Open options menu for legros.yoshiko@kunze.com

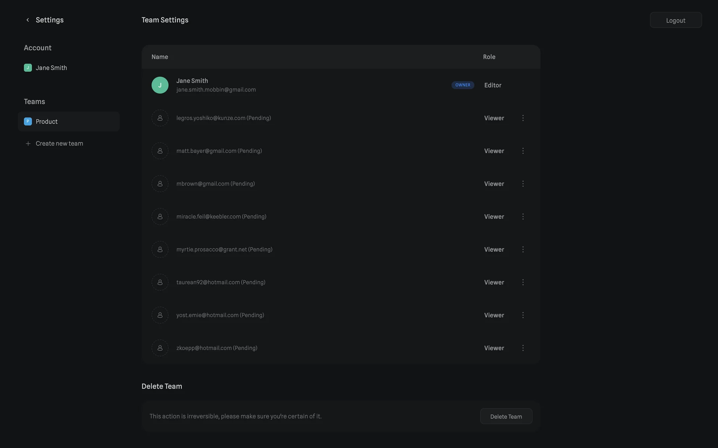coord(523,118)
